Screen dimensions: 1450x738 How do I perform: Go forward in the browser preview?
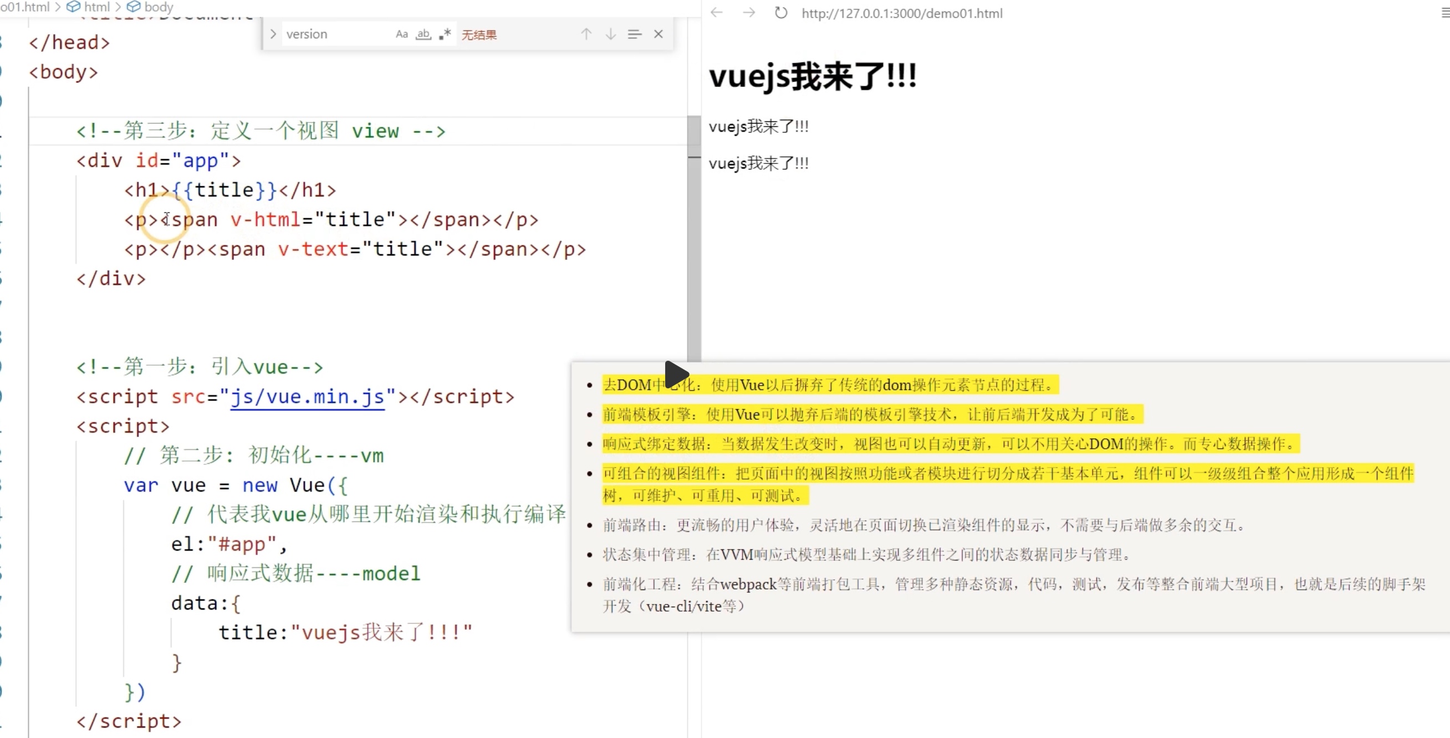coord(749,12)
